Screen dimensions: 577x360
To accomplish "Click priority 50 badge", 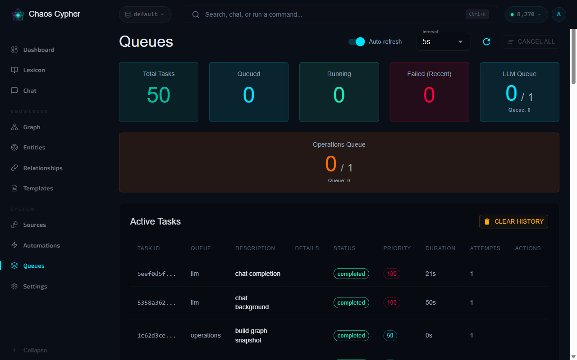I will point(390,336).
